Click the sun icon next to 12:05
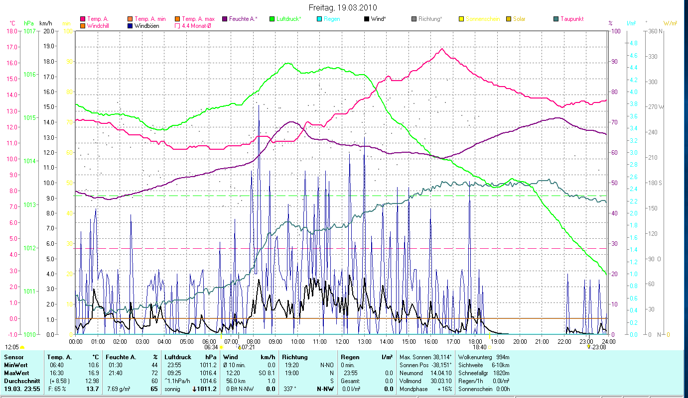The image size is (688, 398). [22, 347]
